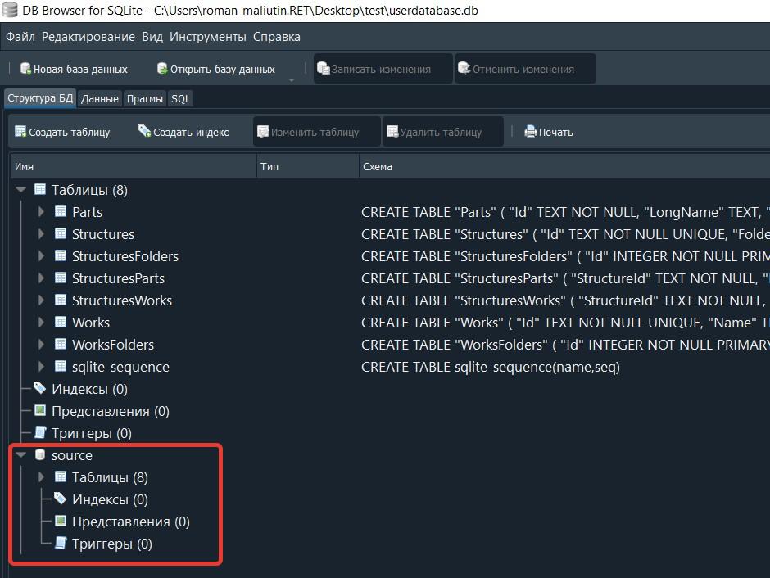Open the Редактирование menu
770x578 pixels.
(88, 37)
